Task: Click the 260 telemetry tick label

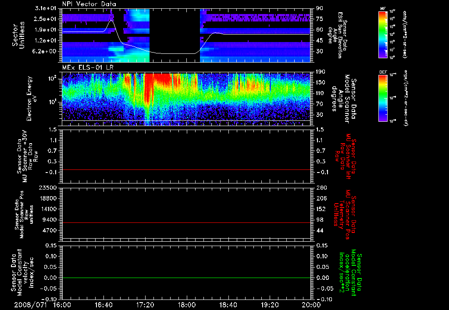Action: pyautogui.click(x=321, y=187)
